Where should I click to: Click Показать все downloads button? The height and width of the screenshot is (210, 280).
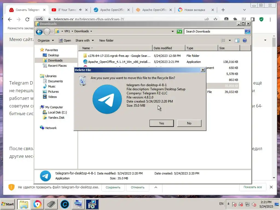click(x=253, y=187)
